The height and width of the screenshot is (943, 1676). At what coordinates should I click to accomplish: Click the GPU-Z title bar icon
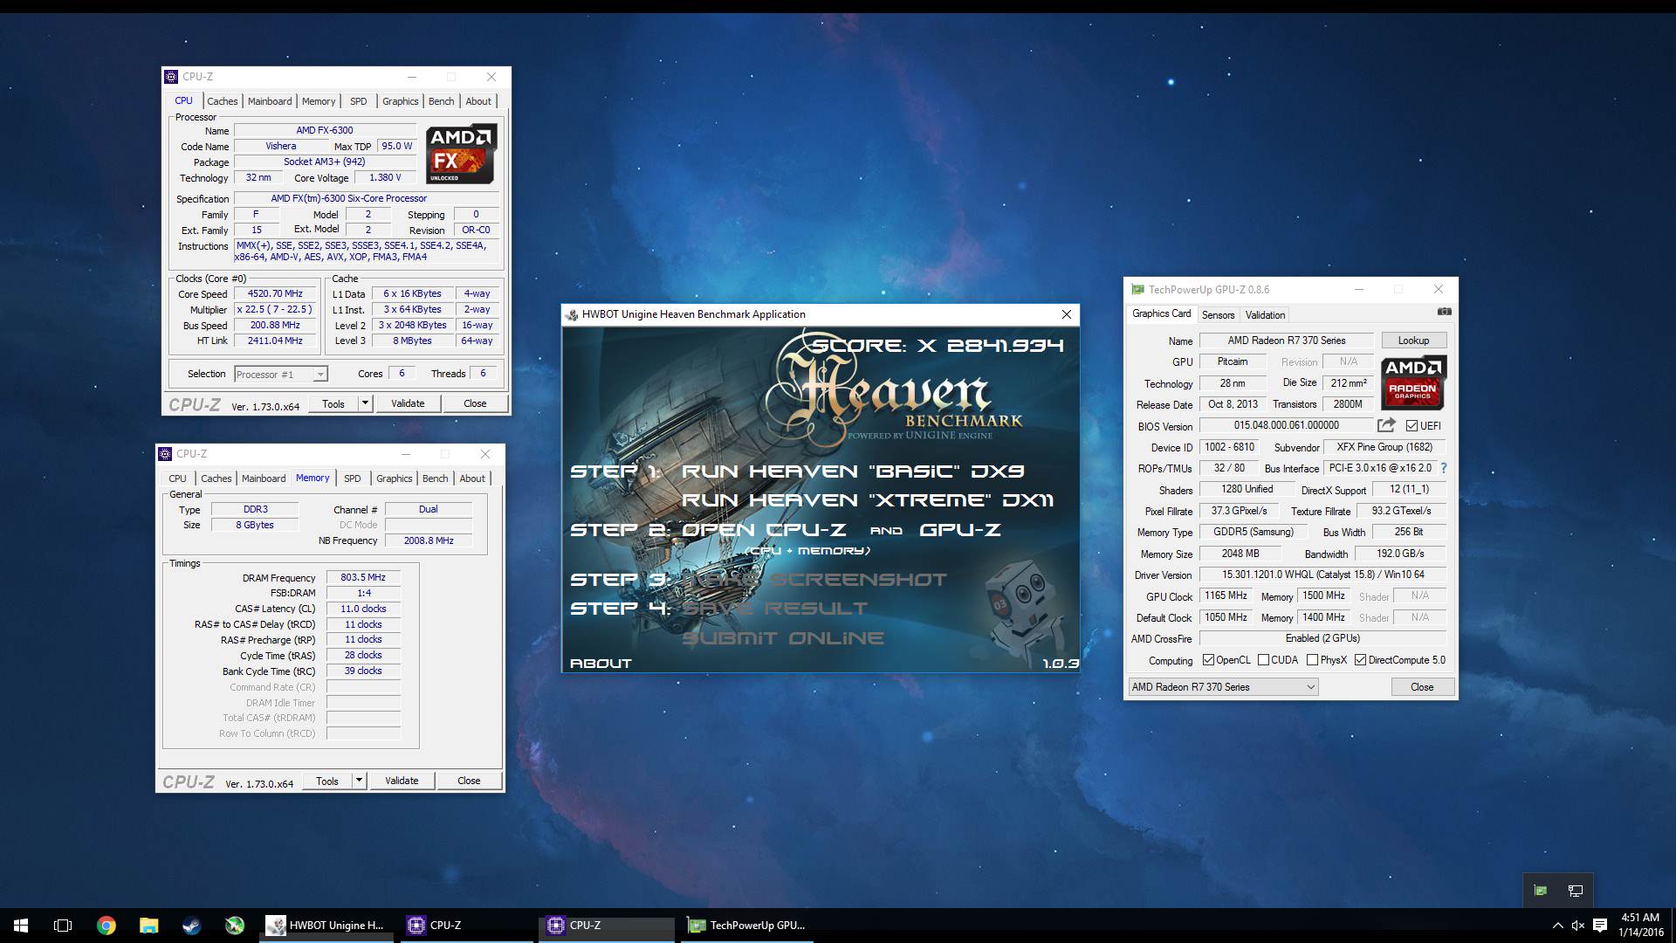click(1137, 289)
